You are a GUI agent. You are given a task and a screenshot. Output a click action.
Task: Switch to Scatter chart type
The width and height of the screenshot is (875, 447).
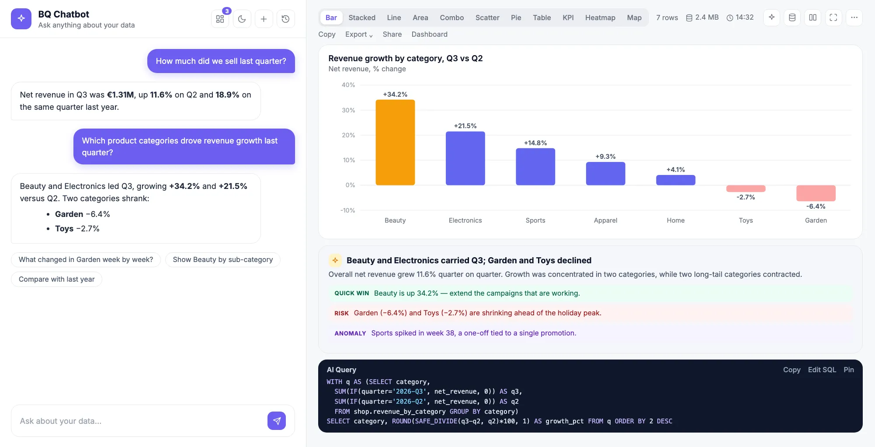(x=487, y=17)
